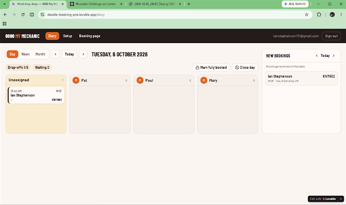Switch to the 2026-10-02 PNG image tab
The width and height of the screenshot is (346, 205).
tap(155, 4)
